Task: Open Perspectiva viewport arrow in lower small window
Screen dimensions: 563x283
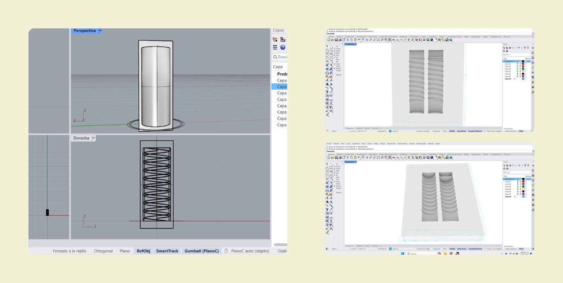Action: [x=356, y=162]
